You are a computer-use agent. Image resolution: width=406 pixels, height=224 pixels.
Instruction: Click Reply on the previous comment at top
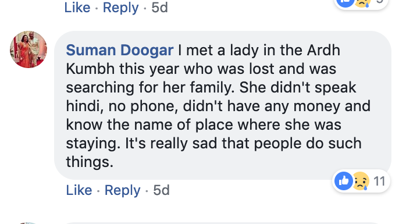[x=120, y=7]
